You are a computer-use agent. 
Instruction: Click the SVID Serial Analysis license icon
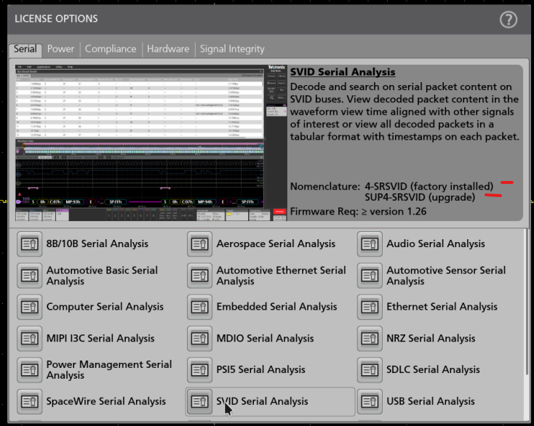199,401
